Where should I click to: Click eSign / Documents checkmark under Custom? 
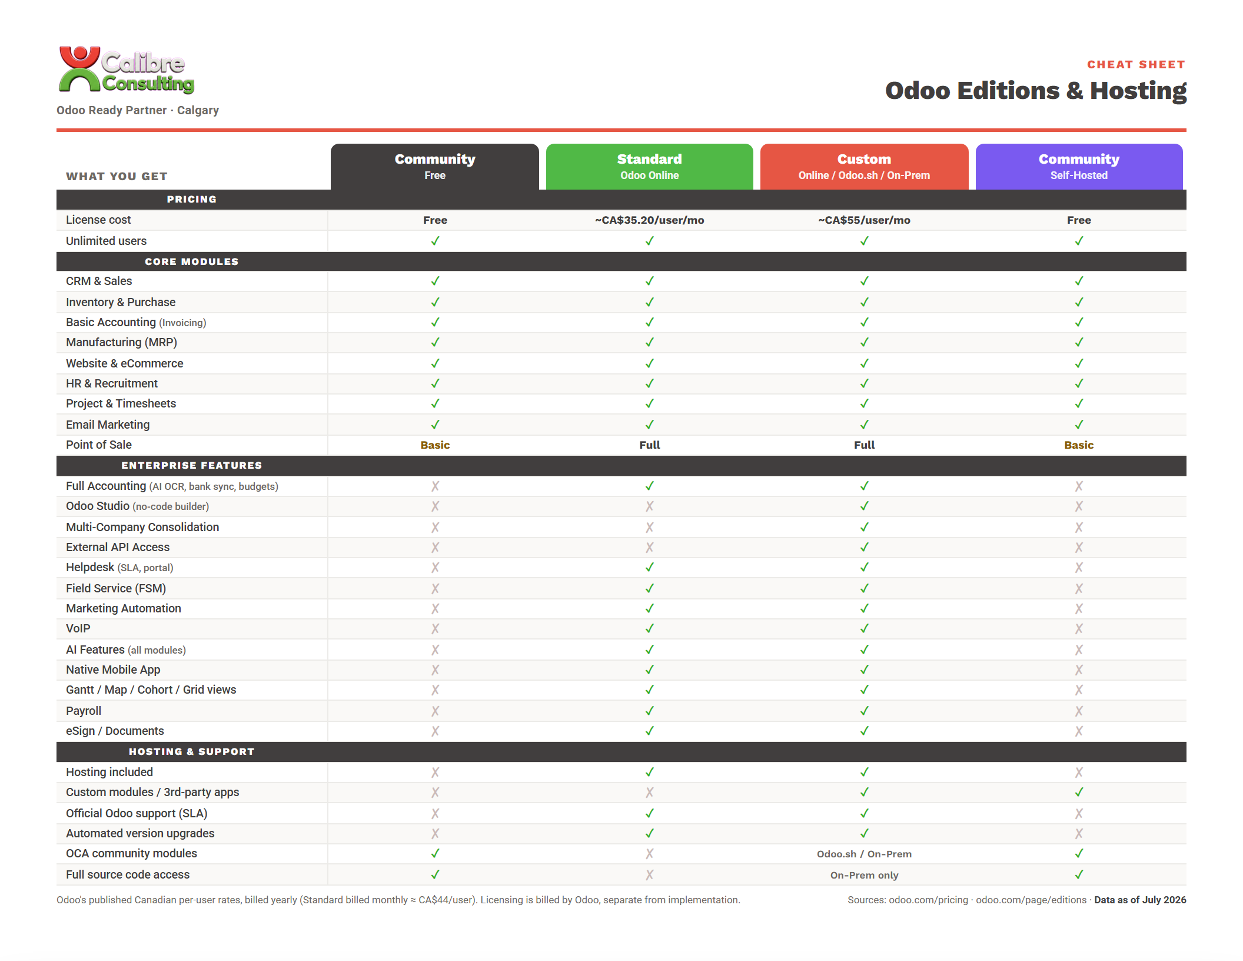click(864, 731)
